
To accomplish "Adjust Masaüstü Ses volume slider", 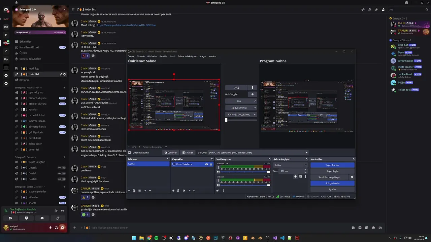I will click(245, 172).
